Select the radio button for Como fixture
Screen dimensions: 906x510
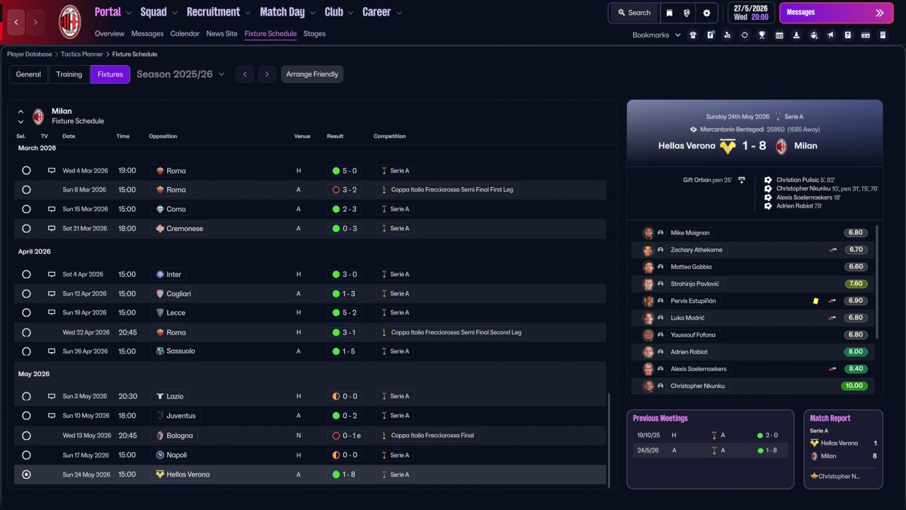tap(26, 209)
